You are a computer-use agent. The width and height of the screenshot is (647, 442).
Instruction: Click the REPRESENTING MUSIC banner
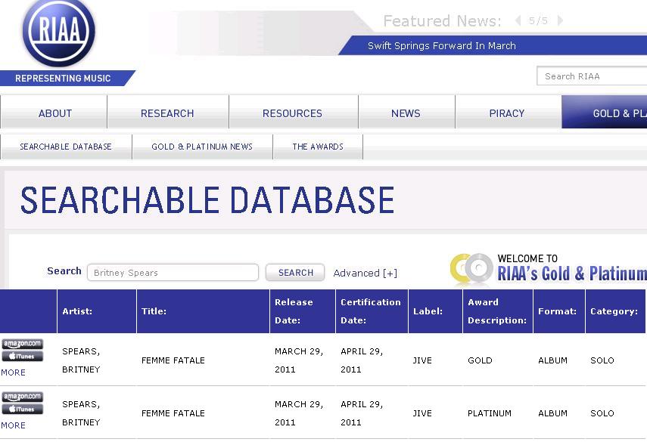(66, 79)
